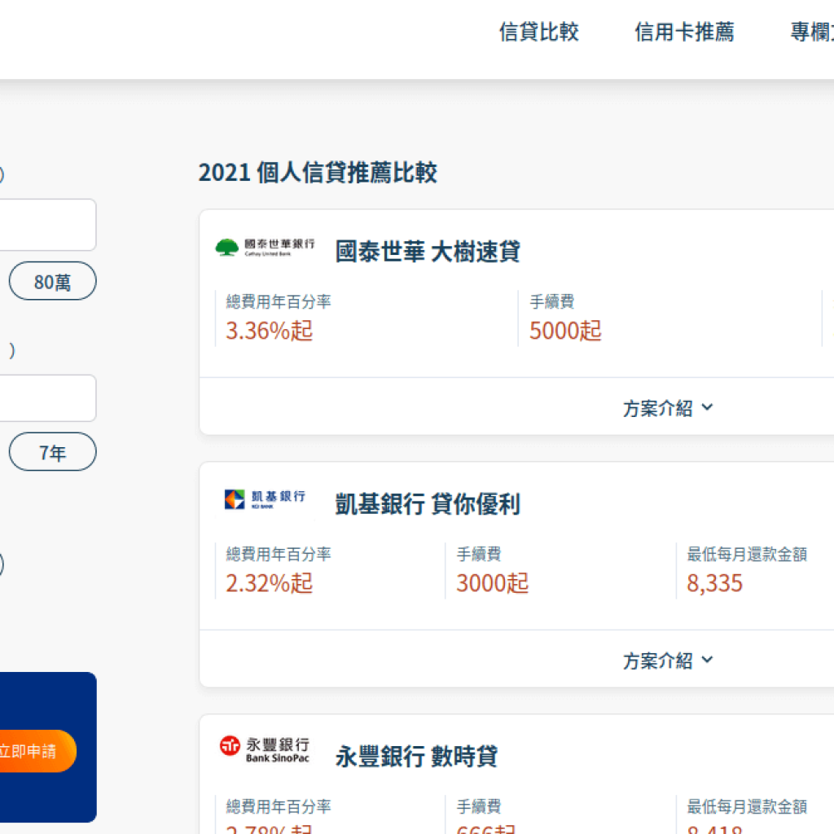Click the 2.32%起 annual rate value
Image resolution: width=834 pixels, height=834 pixels.
270,583
